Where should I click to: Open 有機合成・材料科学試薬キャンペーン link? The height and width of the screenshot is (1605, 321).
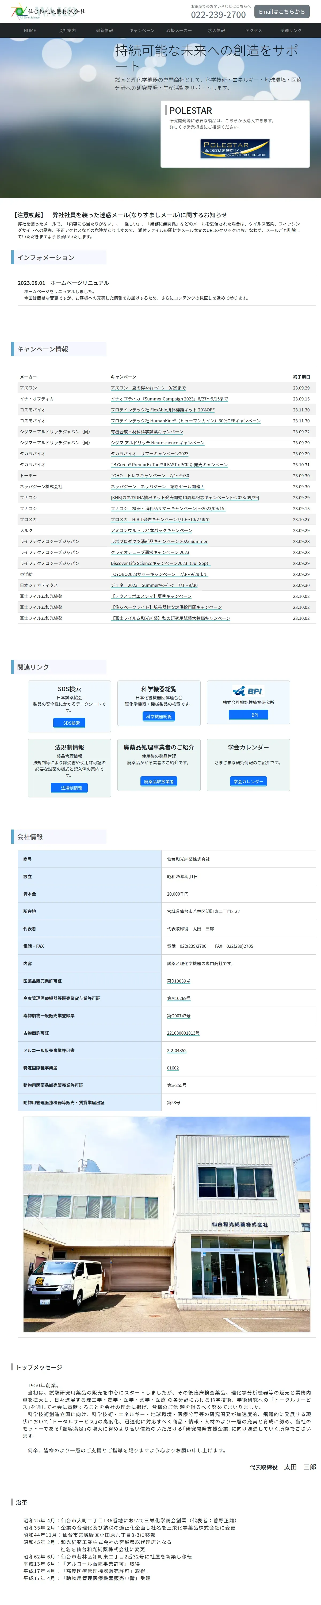[147, 432]
